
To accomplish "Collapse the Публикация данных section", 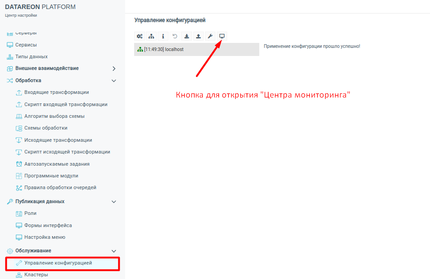I will click(x=114, y=202).
